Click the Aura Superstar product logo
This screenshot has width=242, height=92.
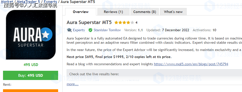tap(31, 35)
